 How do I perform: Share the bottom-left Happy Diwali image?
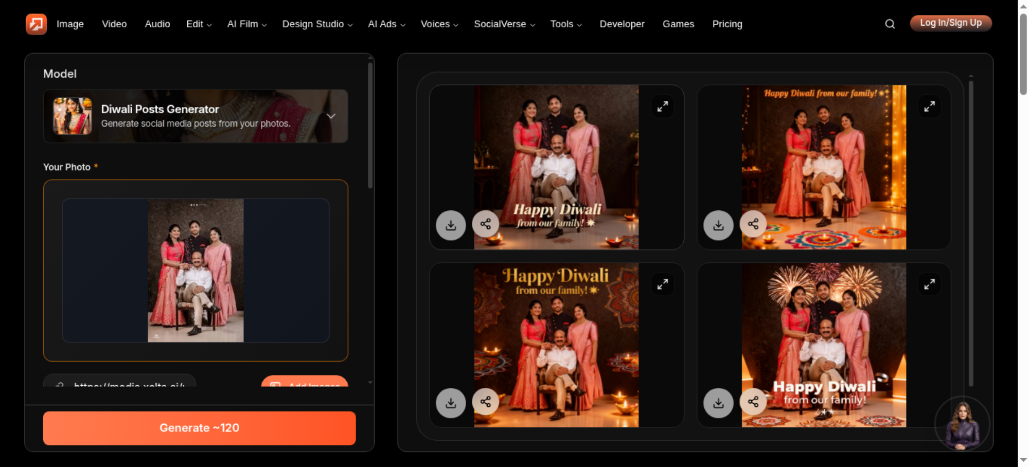[x=485, y=401]
